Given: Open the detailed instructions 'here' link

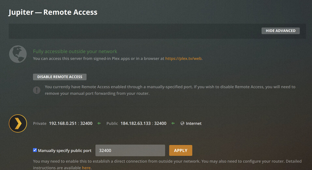Looking at the screenshot, I should pyautogui.click(x=86, y=168).
